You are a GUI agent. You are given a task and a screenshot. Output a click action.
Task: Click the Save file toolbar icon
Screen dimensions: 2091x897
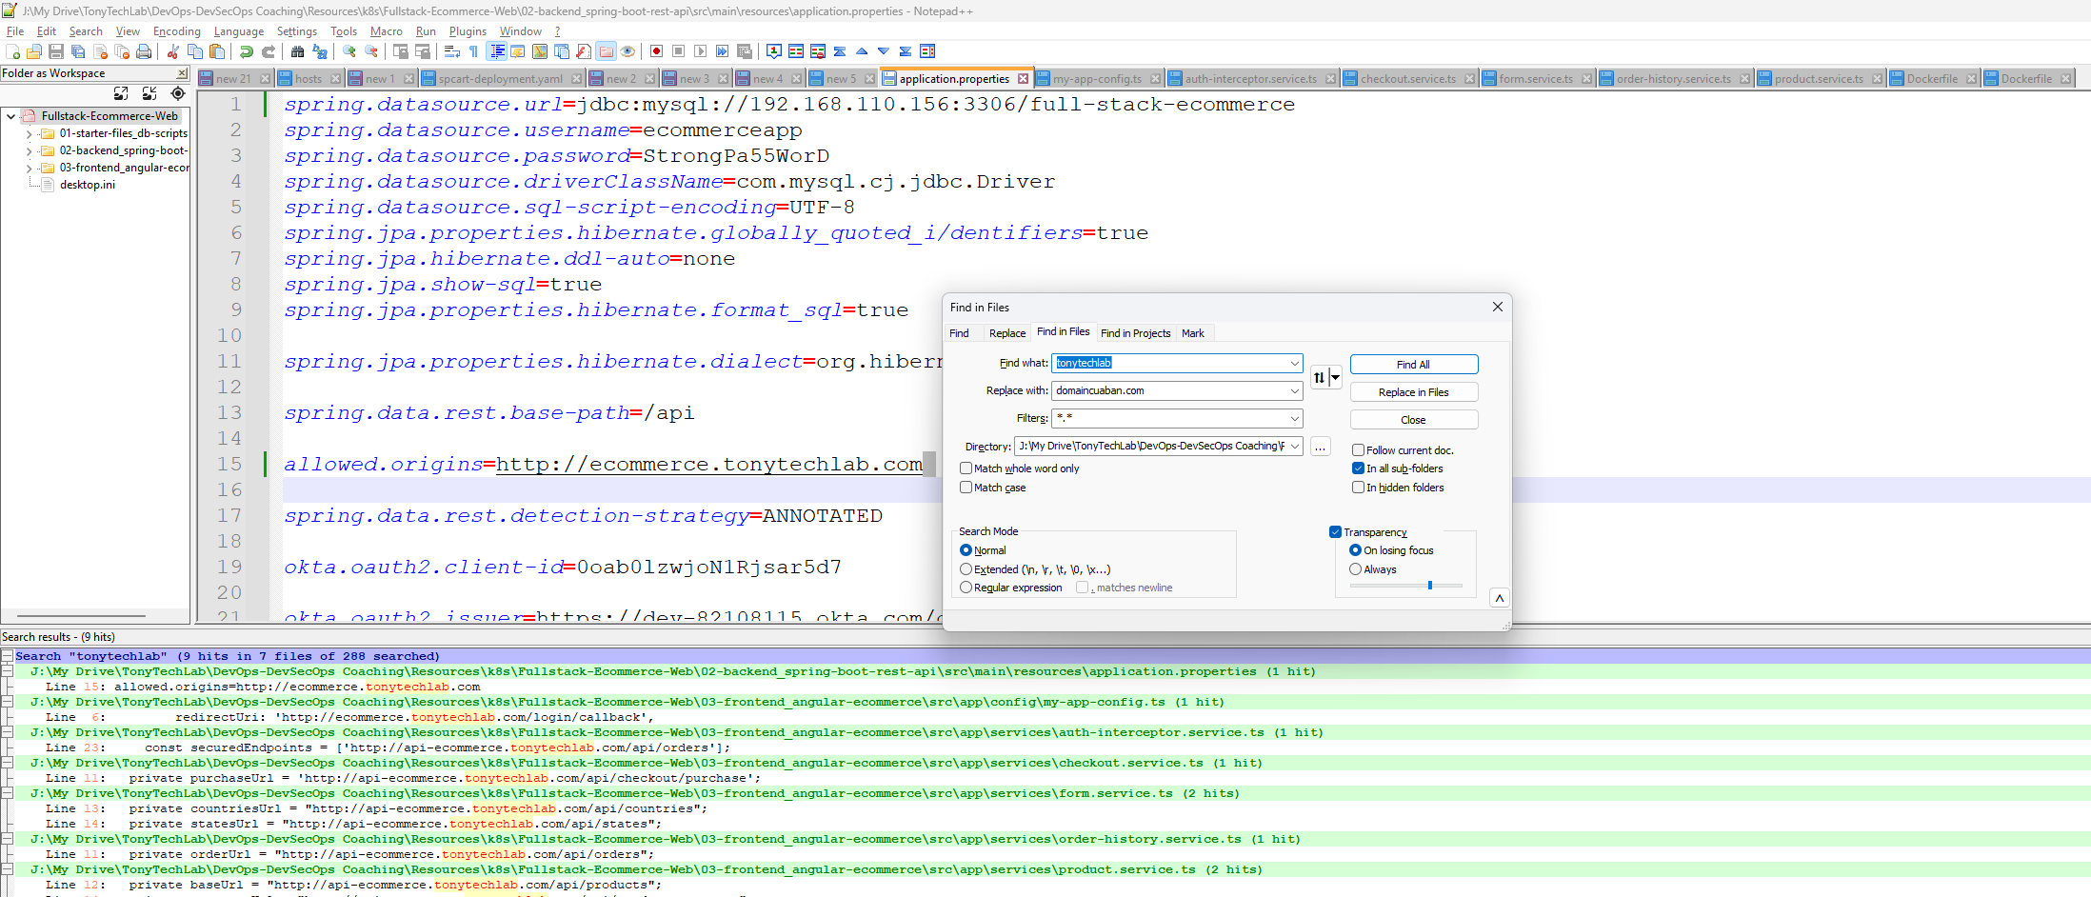coord(56,51)
